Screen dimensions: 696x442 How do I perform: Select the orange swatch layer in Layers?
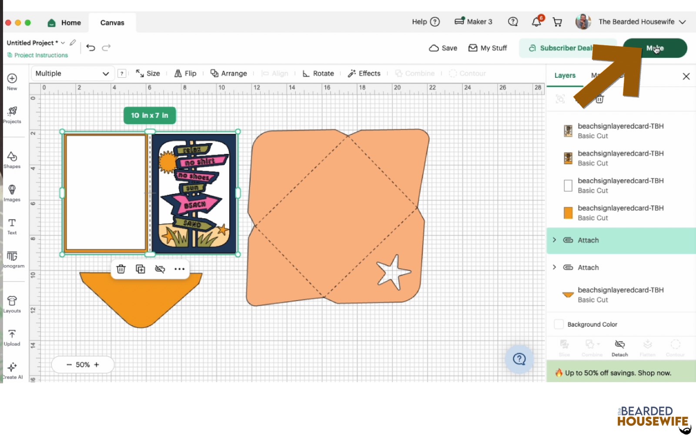click(568, 213)
